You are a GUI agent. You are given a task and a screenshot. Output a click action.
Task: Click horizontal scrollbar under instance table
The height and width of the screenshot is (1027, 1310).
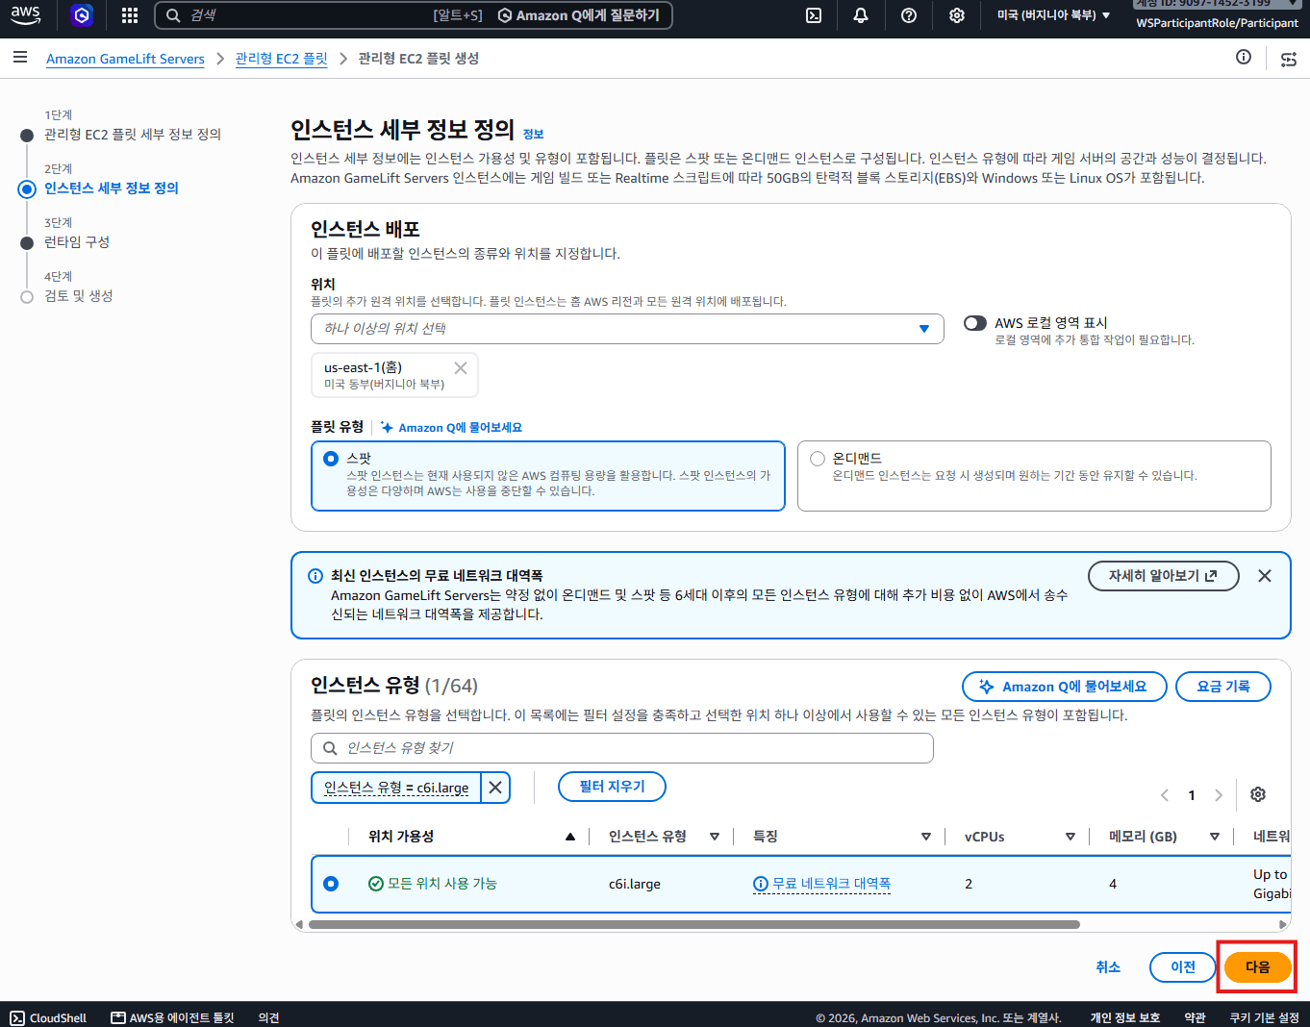[693, 925]
